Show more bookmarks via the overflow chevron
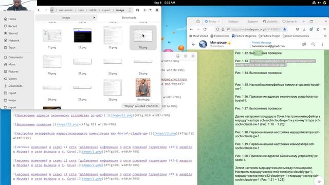 [325, 36]
